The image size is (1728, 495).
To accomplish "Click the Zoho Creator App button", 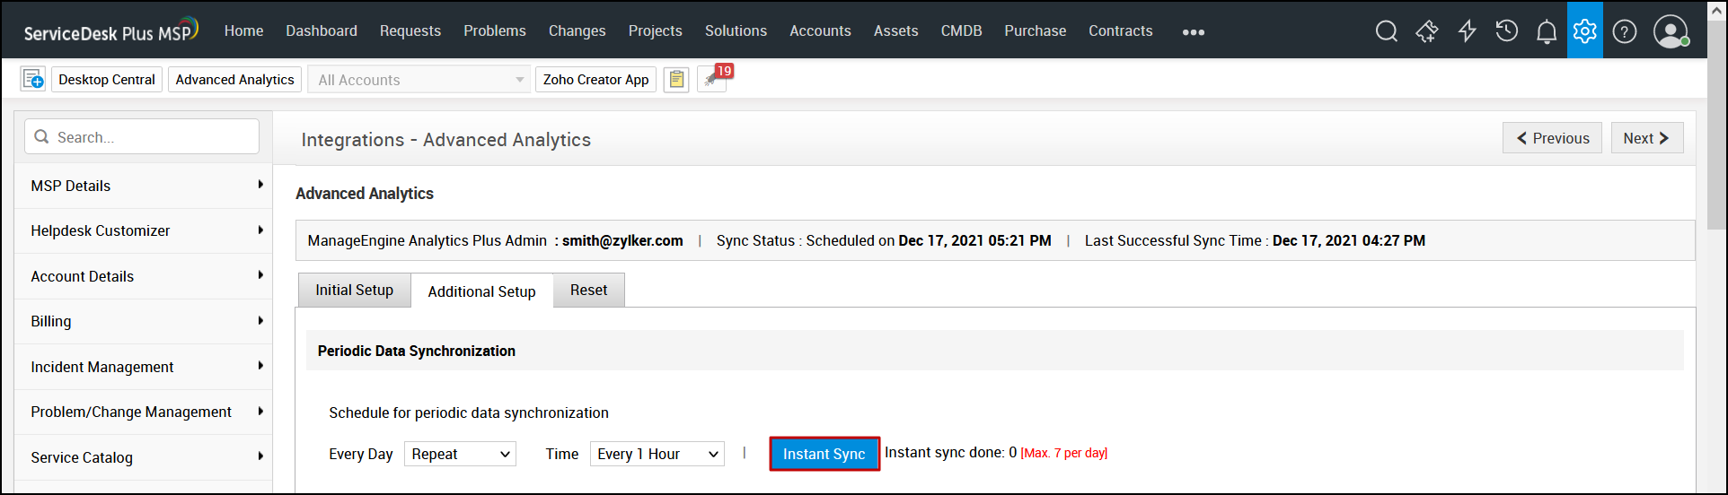I will click(595, 79).
